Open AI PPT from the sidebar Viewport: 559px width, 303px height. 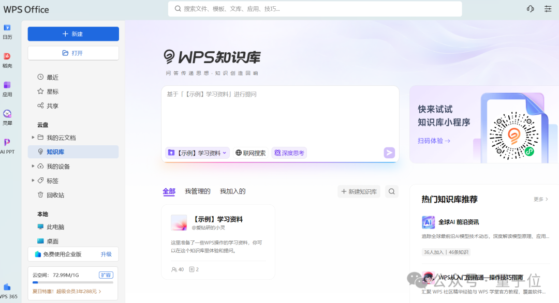8,145
